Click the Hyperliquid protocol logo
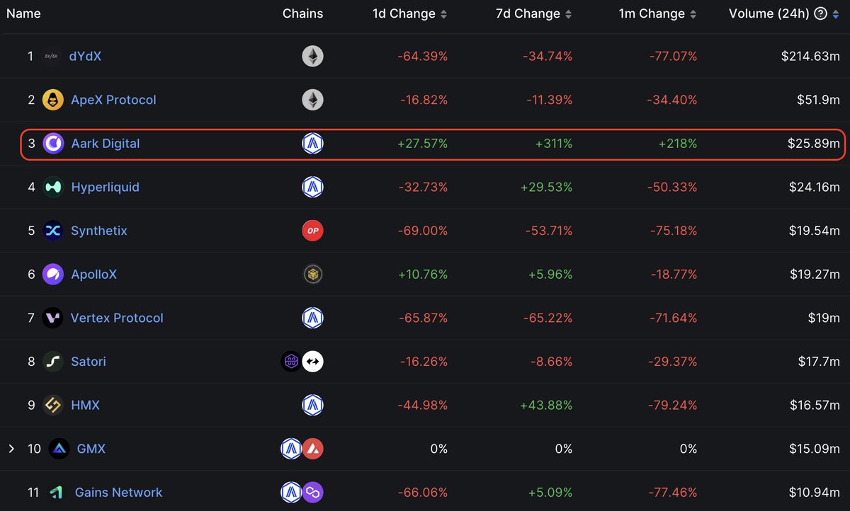The image size is (850, 511). (52, 187)
